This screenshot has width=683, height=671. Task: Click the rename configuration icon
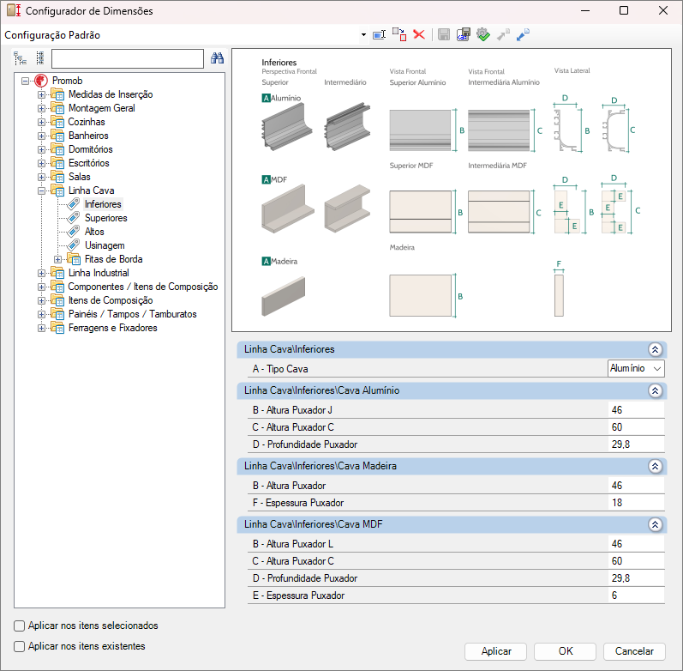(x=380, y=34)
